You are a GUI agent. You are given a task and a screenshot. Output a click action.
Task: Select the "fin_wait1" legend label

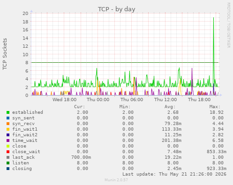[x=25, y=129]
